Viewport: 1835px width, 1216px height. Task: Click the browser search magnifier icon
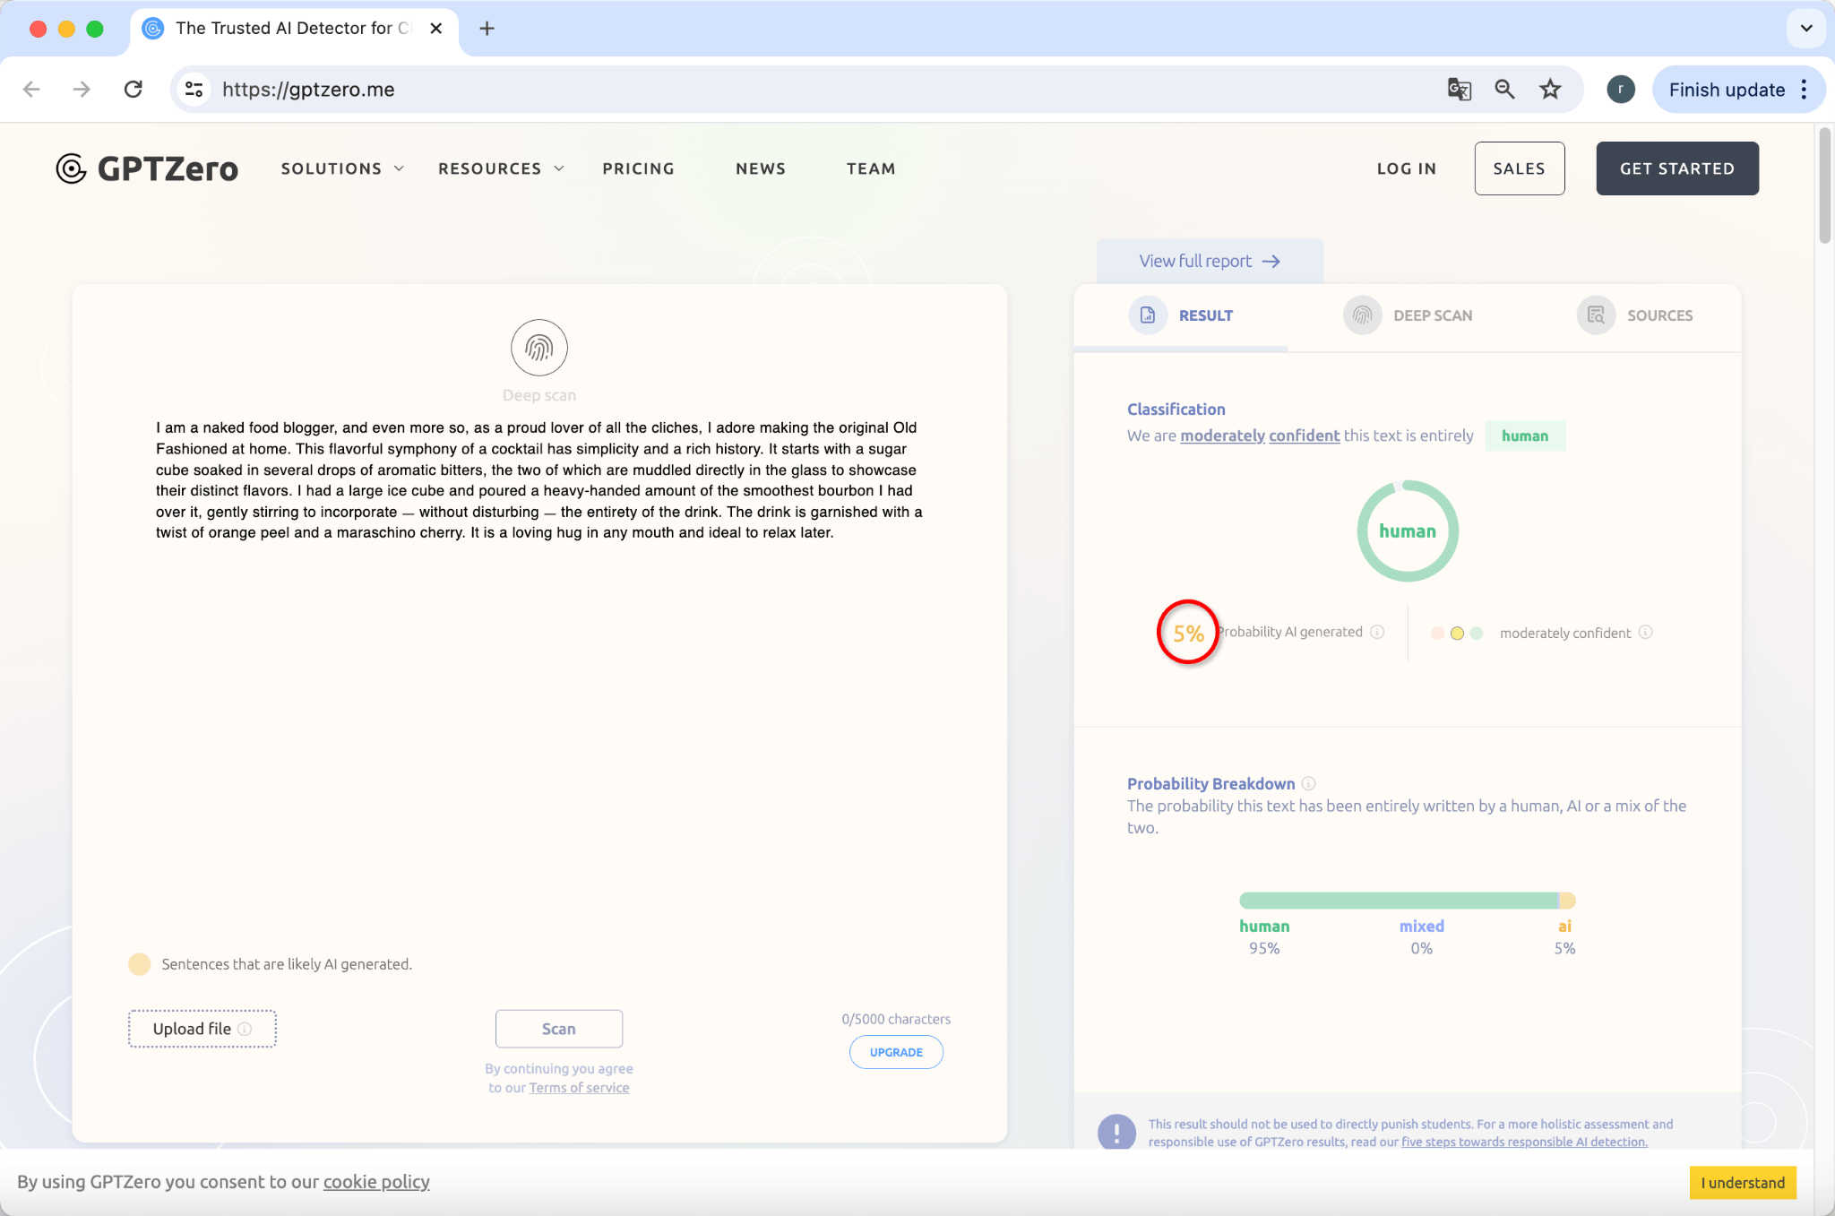(x=1504, y=90)
